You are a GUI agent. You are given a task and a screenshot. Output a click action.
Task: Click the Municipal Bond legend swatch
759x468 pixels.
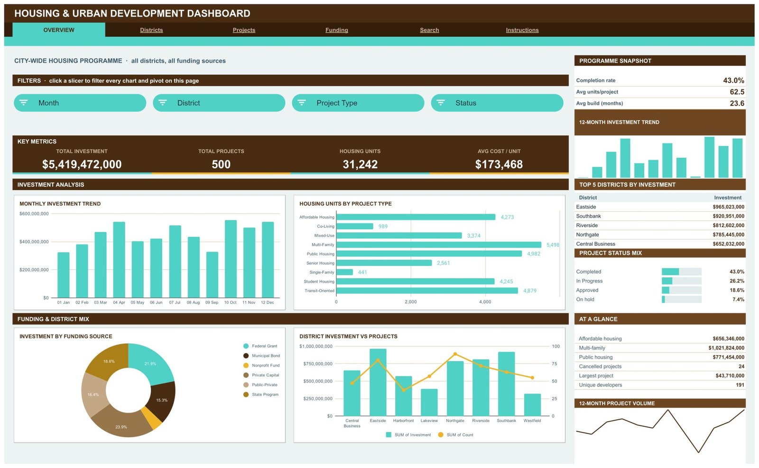246,356
